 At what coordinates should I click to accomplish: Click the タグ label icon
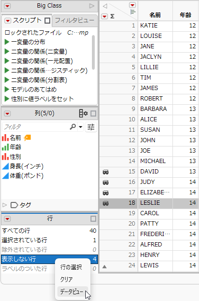(14, 205)
